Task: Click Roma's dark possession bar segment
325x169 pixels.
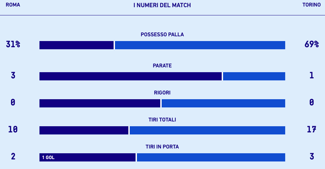Action: point(76,45)
